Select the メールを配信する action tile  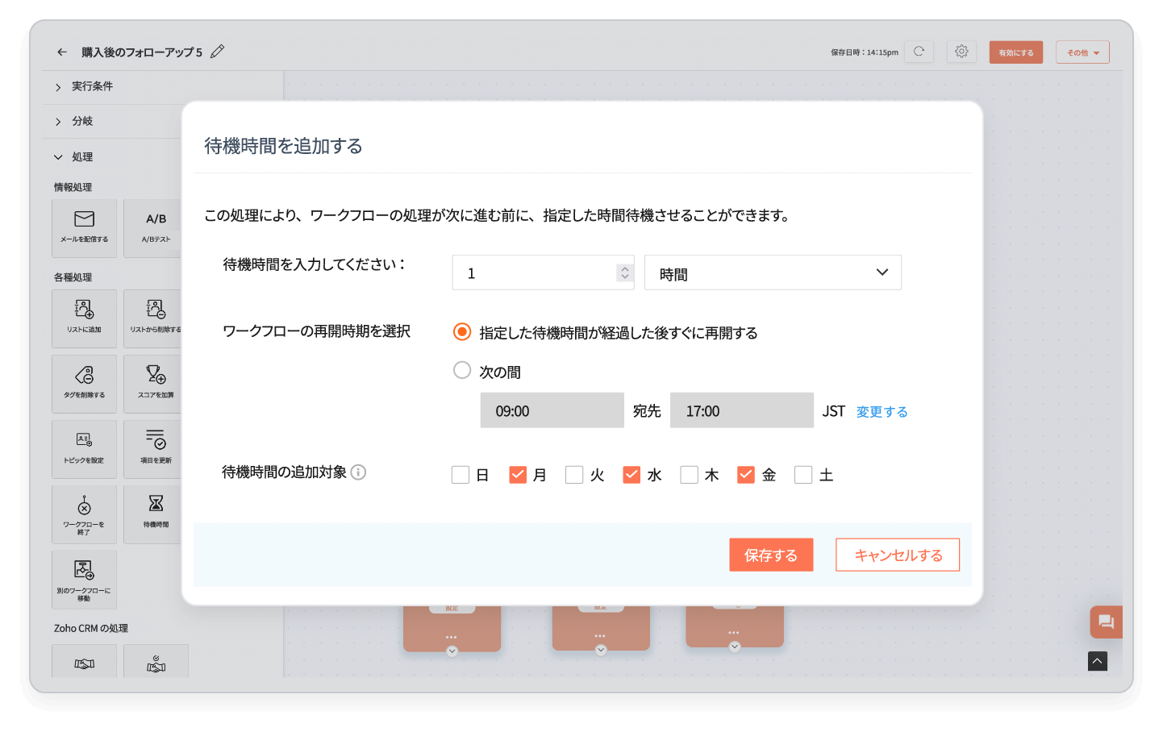pos(84,228)
